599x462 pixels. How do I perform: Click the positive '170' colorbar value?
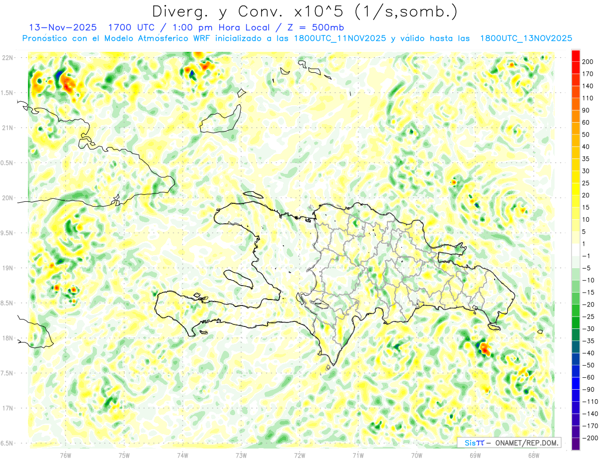(588, 74)
